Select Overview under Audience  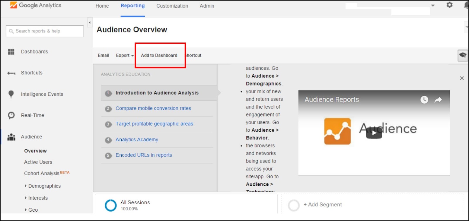[x=35, y=151]
